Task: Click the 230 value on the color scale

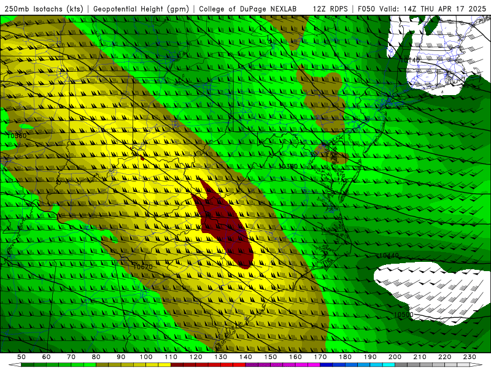Action: tap(470, 357)
